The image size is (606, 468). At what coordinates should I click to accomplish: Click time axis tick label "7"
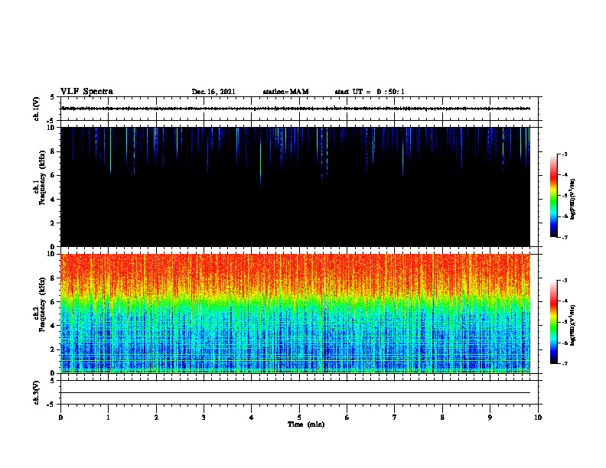[395, 418]
